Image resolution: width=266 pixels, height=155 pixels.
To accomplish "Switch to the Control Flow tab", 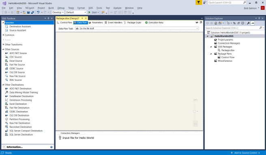I will coord(64,22).
